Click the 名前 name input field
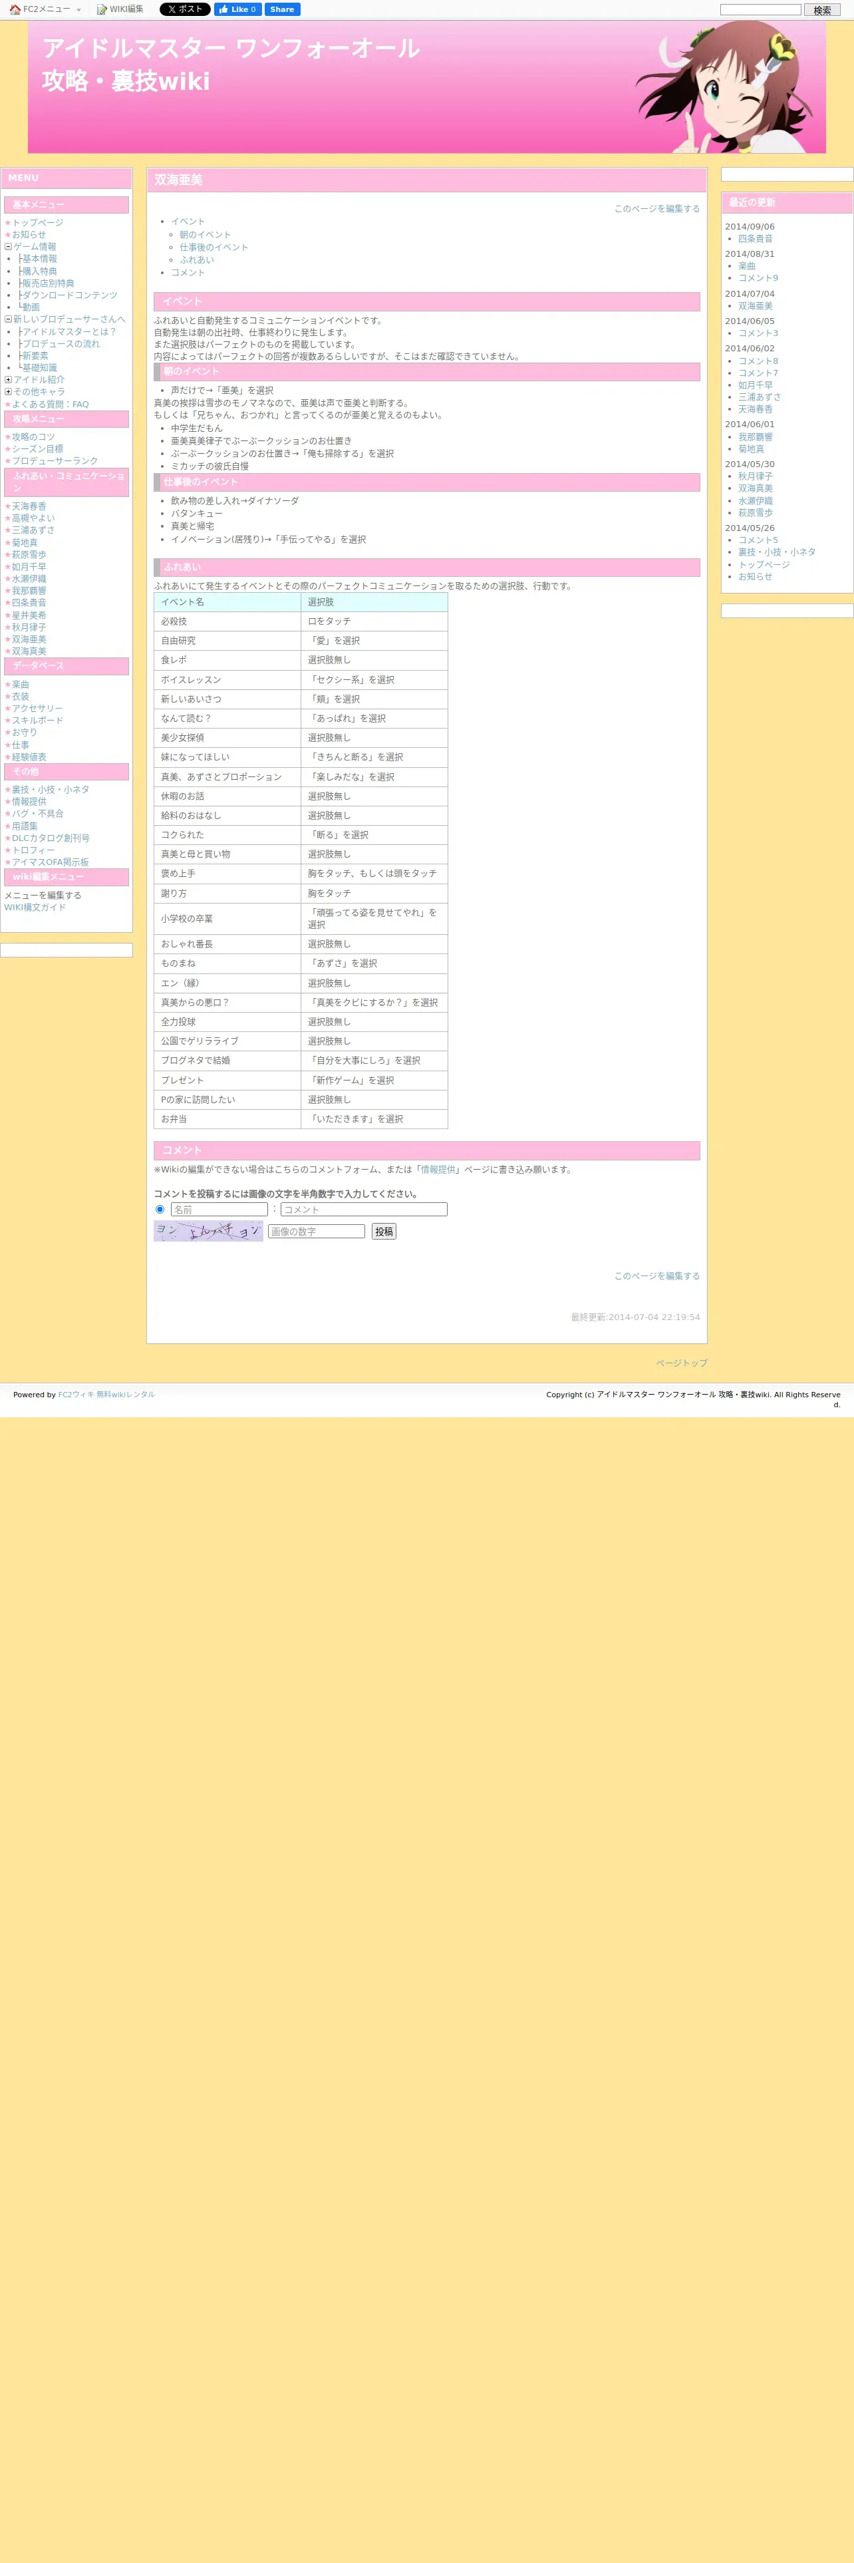The image size is (854, 2563). tap(219, 1209)
